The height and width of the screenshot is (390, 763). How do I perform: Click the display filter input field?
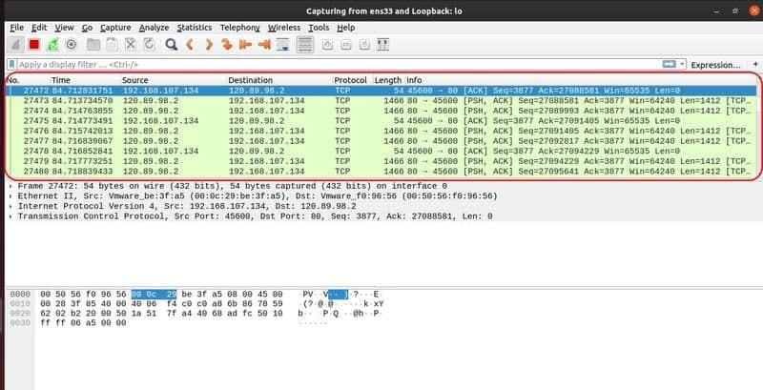pos(334,64)
